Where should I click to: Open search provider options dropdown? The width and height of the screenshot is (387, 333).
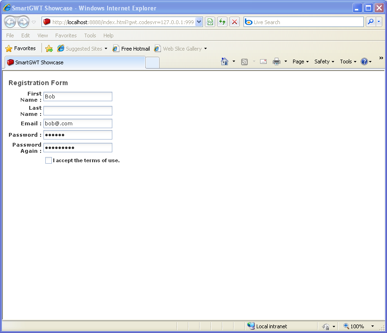(379, 22)
